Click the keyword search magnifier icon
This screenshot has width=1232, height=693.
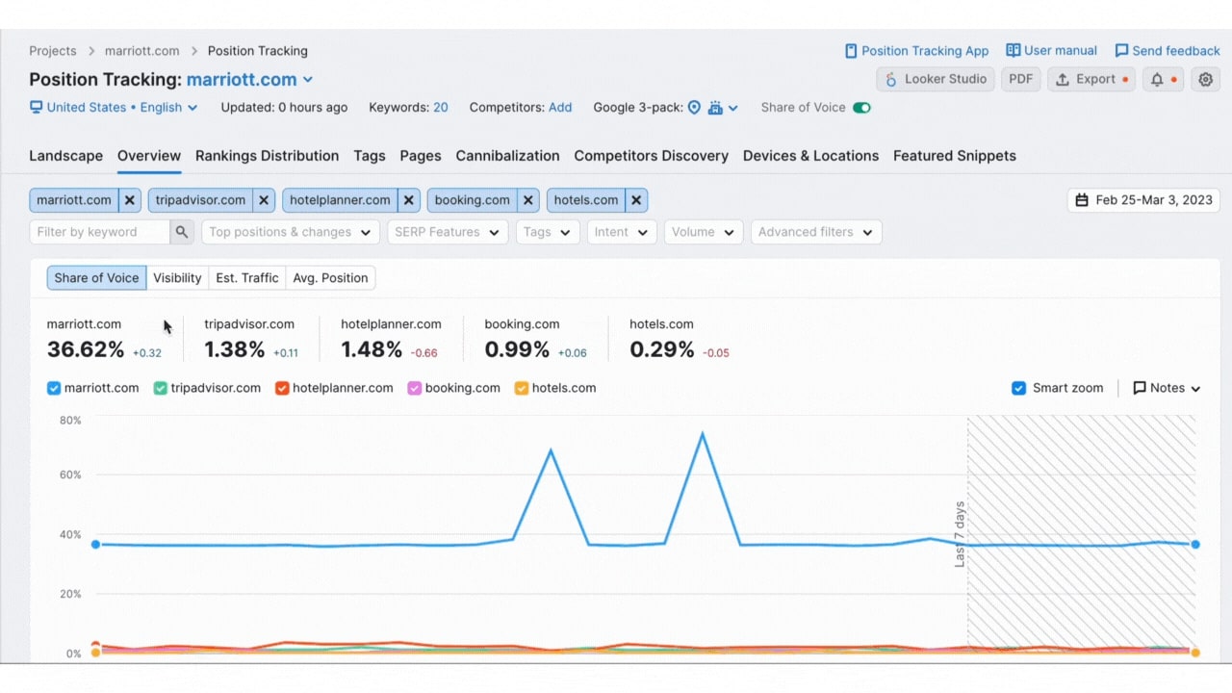[182, 231]
